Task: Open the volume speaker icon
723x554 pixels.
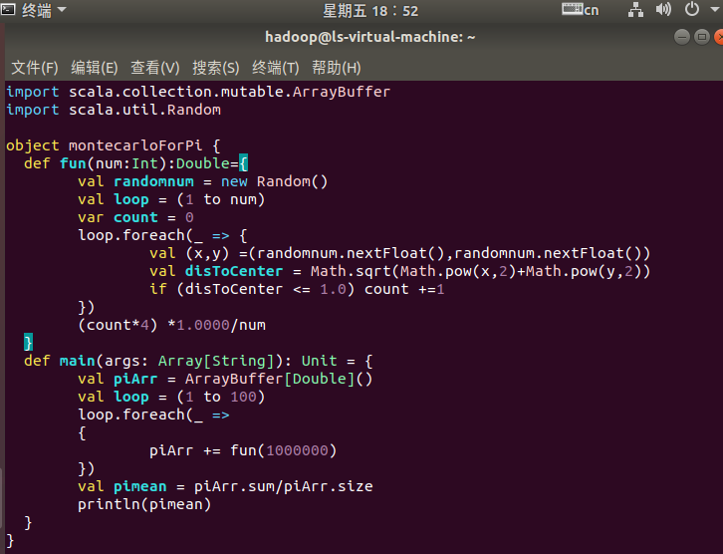Action: [663, 9]
